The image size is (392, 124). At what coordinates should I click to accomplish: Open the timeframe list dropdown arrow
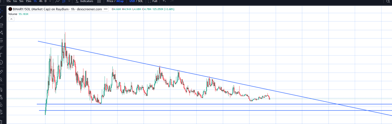coord(50,1)
